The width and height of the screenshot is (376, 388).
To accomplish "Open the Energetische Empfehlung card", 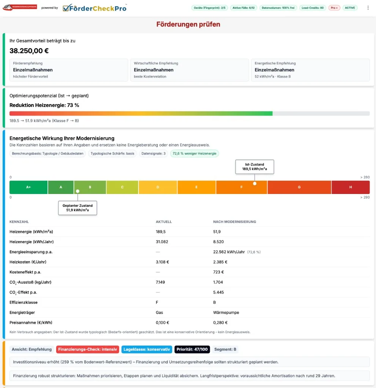I will (x=310, y=70).
